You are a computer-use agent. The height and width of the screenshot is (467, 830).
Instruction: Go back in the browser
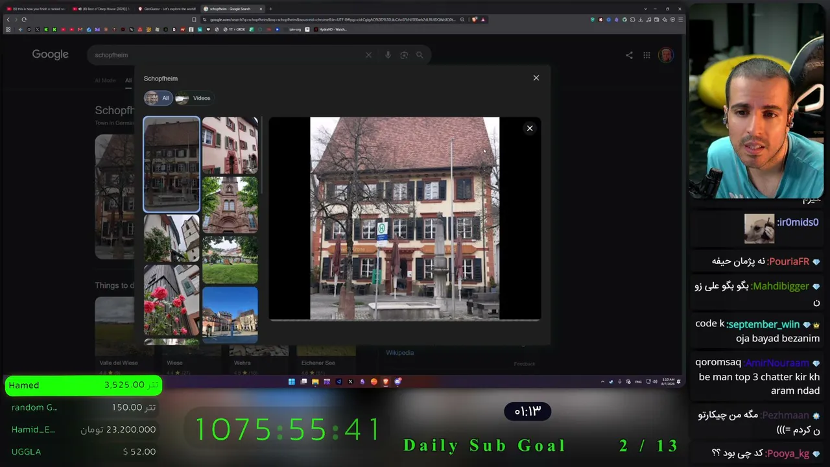[8, 19]
